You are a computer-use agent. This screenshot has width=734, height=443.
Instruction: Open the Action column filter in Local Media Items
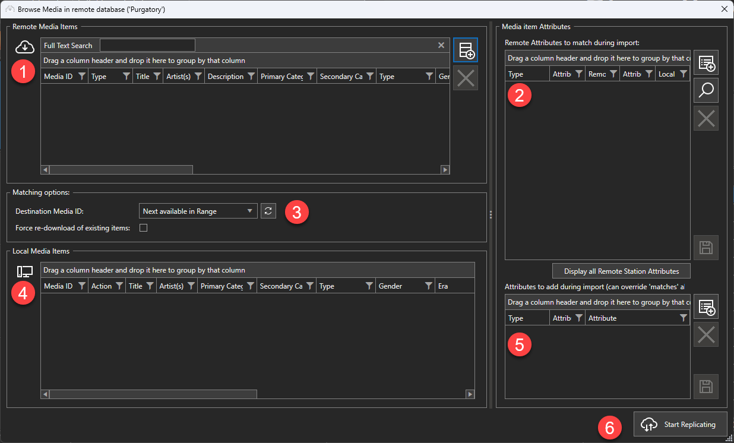(x=119, y=286)
